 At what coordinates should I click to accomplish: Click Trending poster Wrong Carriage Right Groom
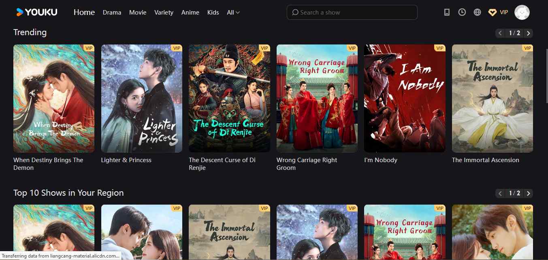[x=317, y=98]
